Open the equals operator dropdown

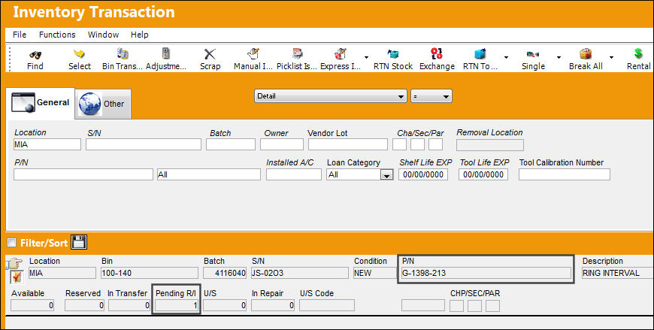click(x=431, y=96)
